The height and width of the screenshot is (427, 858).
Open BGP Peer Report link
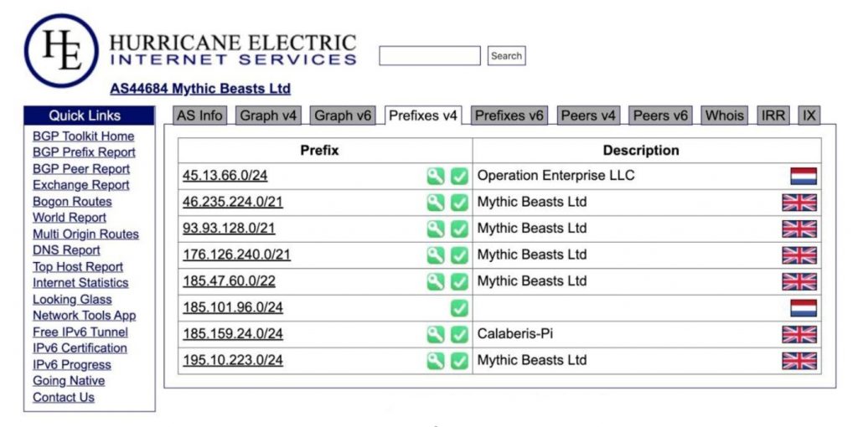click(81, 169)
